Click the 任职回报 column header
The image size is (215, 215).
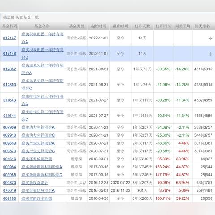coord(163,26)
